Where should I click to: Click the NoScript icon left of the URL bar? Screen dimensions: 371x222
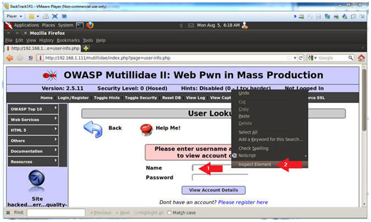click(31, 58)
